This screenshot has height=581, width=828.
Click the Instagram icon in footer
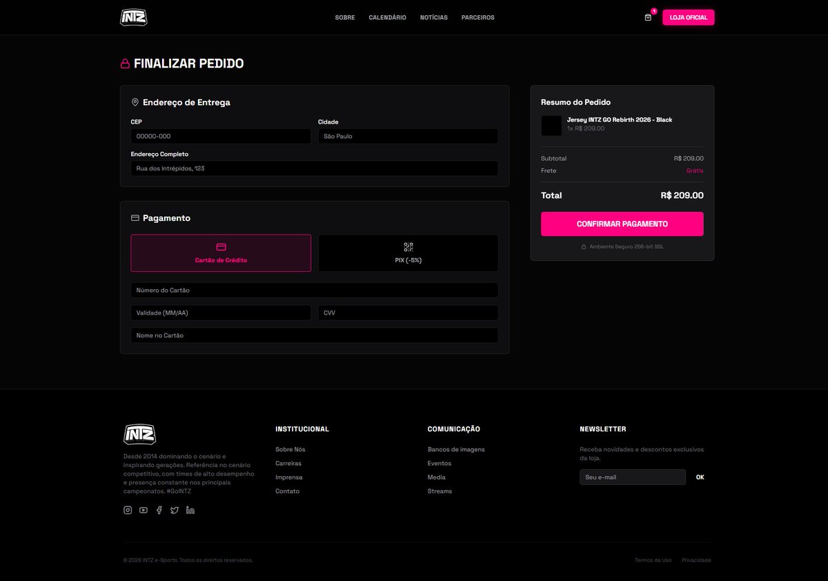[128, 510]
